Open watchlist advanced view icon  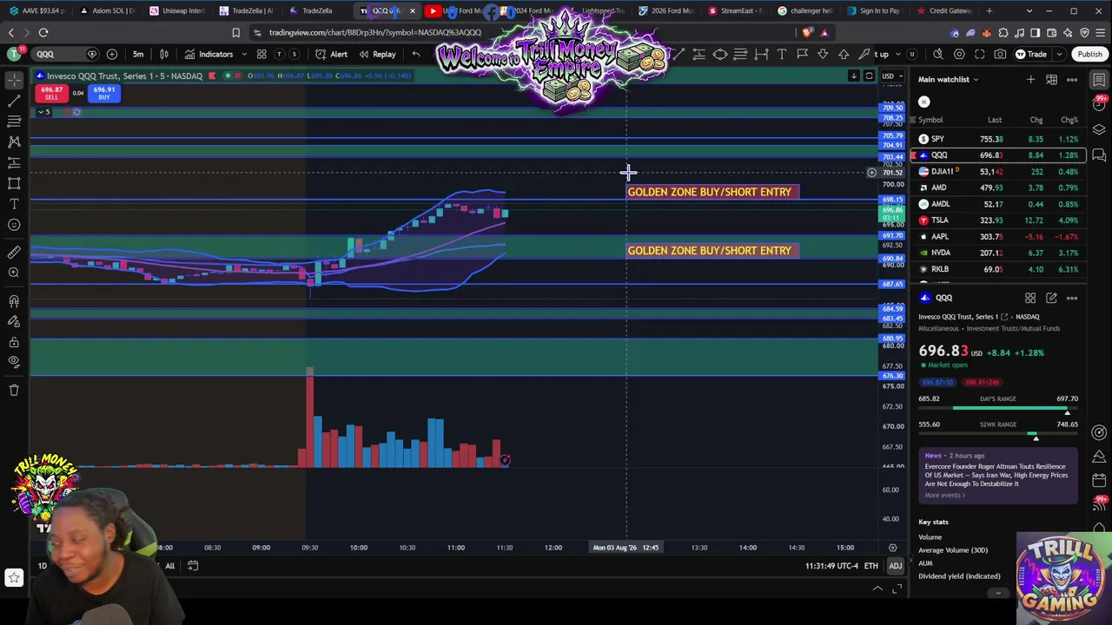(1051, 80)
